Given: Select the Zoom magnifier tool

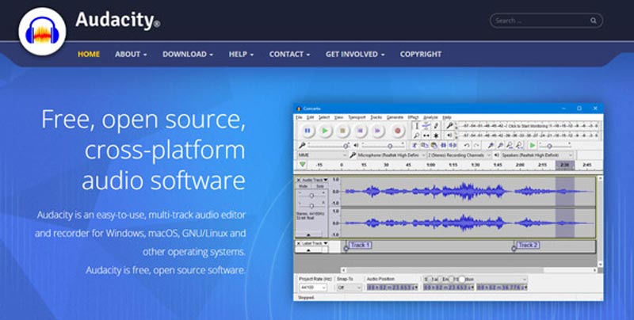Looking at the screenshot, I should [417, 135].
